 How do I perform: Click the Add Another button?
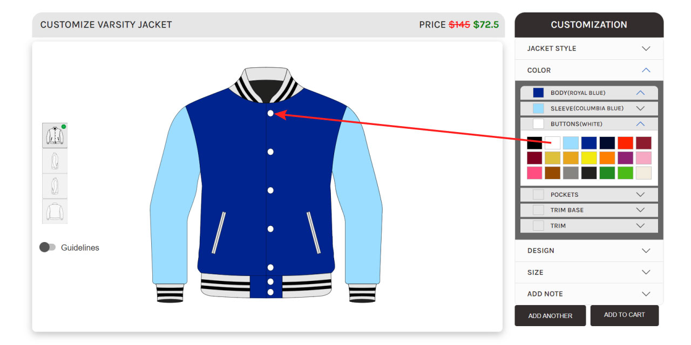550,315
